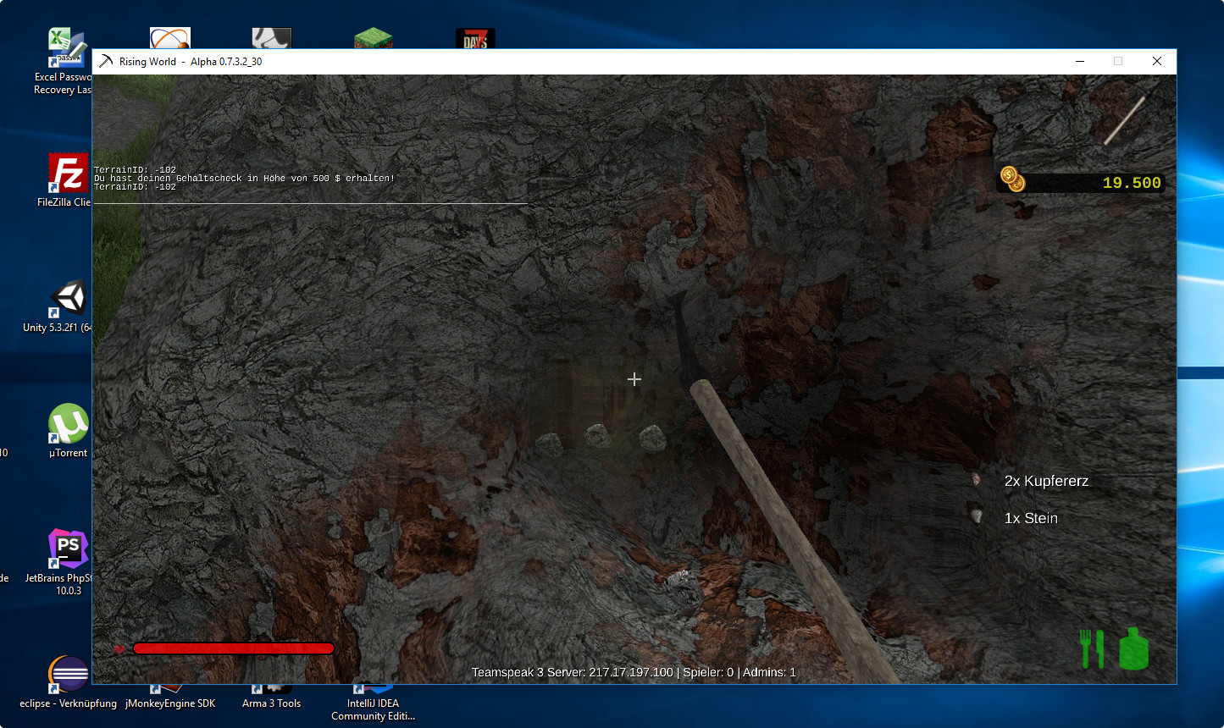The height and width of the screenshot is (728, 1224).
Task: Click the gold coins money icon
Action: click(1012, 179)
